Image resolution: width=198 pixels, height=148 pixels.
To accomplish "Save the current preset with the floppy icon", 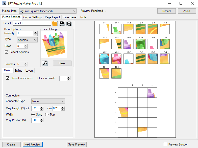I will 62,23.
